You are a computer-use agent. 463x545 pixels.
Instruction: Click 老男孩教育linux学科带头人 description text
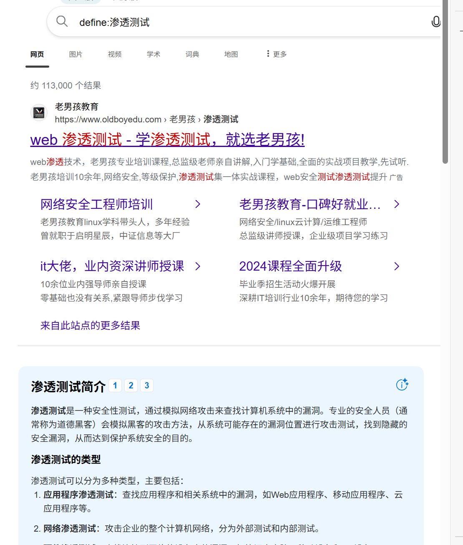click(115, 222)
